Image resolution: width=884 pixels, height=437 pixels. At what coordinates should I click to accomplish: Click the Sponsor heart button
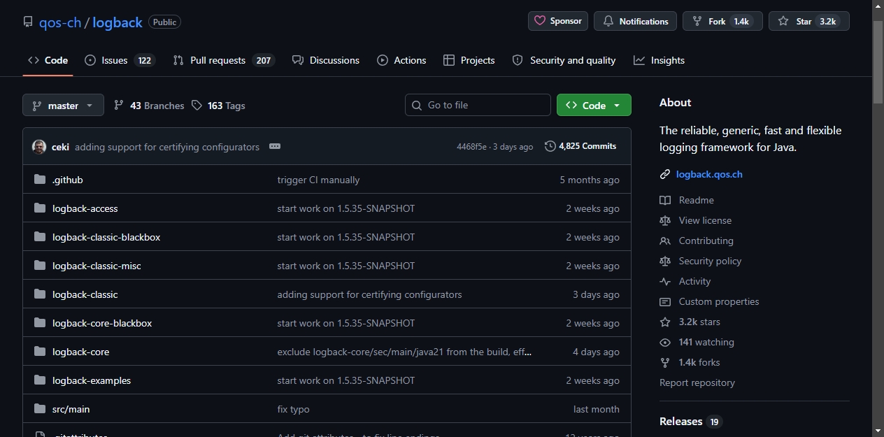(x=557, y=21)
